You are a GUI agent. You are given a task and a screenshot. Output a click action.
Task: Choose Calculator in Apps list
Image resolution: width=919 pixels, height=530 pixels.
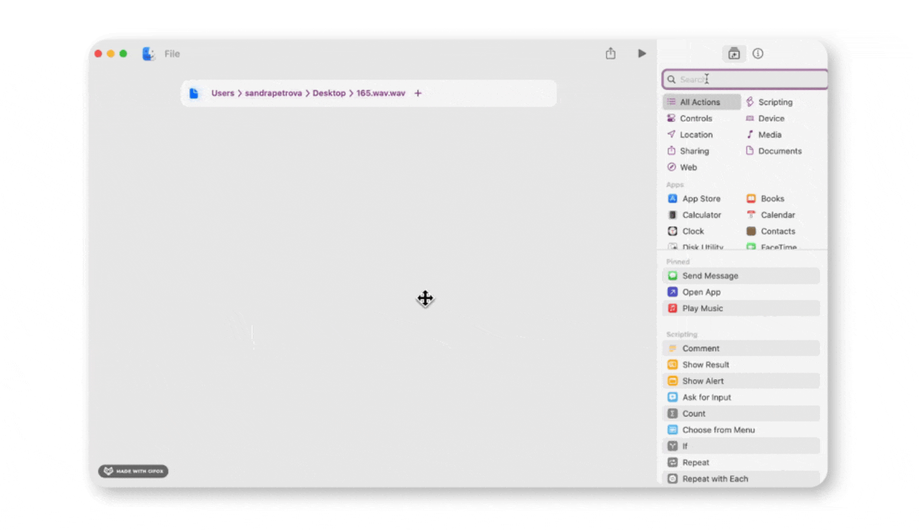pyautogui.click(x=695, y=216)
